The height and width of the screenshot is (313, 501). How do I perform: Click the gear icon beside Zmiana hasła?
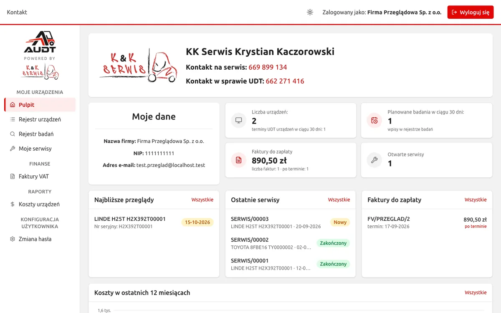point(13,239)
